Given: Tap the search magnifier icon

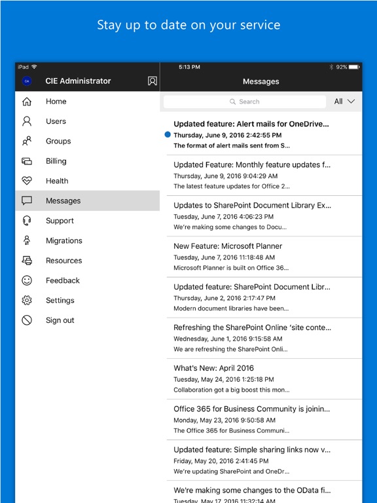Looking at the screenshot, I should [233, 102].
